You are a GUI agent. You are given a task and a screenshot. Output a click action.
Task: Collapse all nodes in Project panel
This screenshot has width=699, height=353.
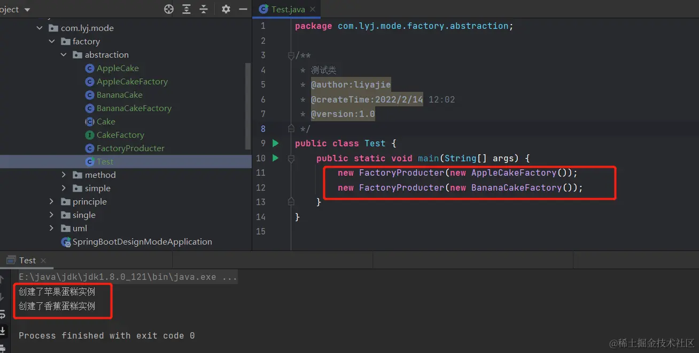[x=204, y=9]
